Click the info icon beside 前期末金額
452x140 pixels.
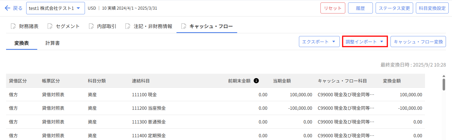click(x=256, y=81)
